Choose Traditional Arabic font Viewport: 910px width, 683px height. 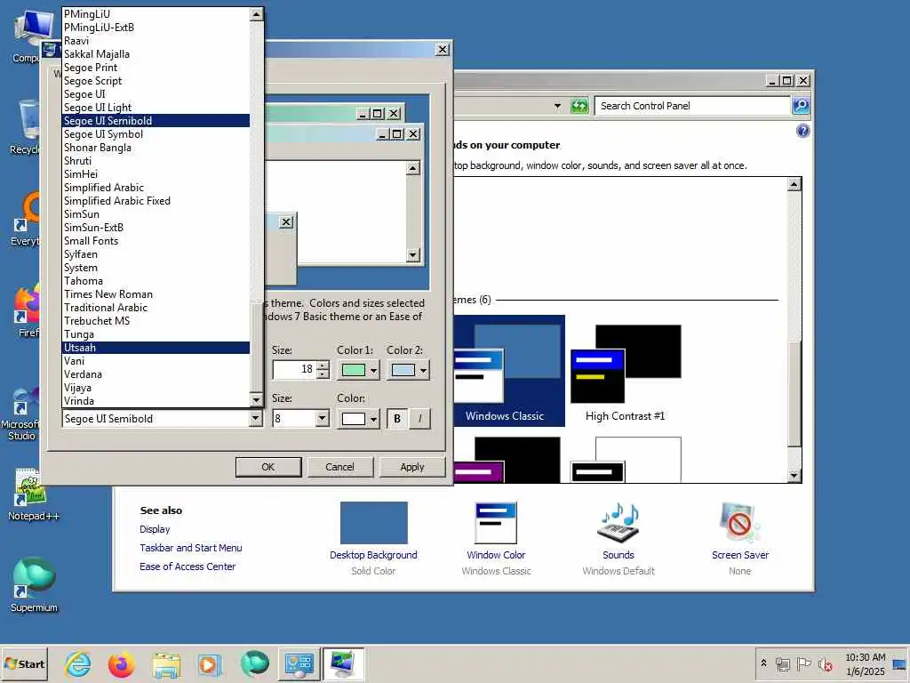click(x=156, y=308)
